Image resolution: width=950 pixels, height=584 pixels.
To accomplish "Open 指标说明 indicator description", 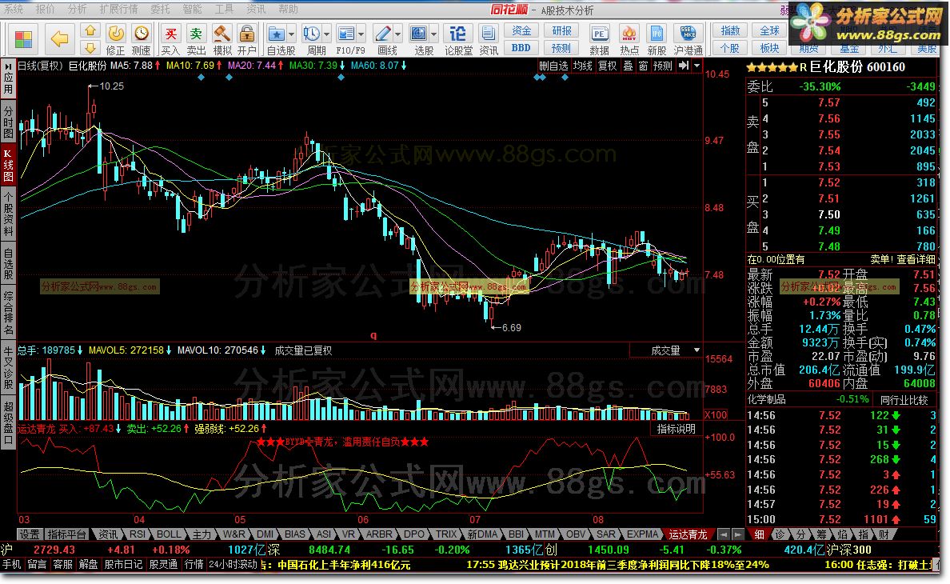I will point(677,429).
